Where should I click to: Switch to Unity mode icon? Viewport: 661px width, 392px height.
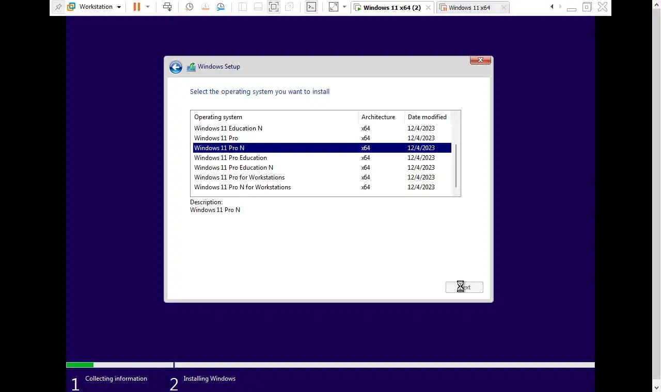(x=289, y=7)
